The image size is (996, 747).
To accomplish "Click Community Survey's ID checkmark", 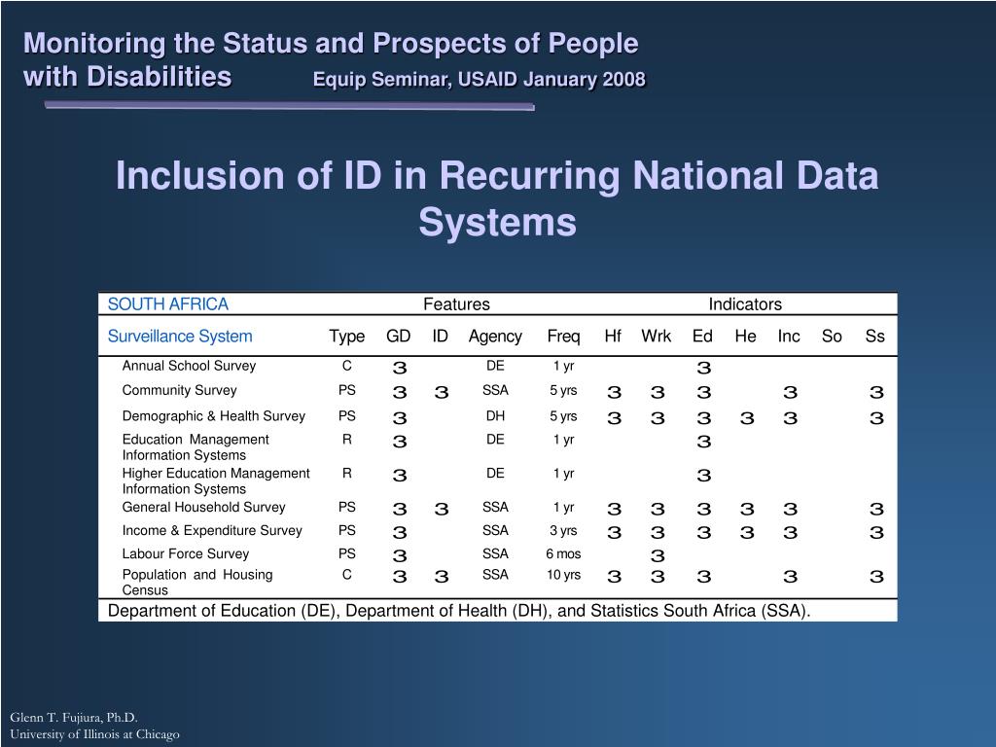I will (442, 393).
